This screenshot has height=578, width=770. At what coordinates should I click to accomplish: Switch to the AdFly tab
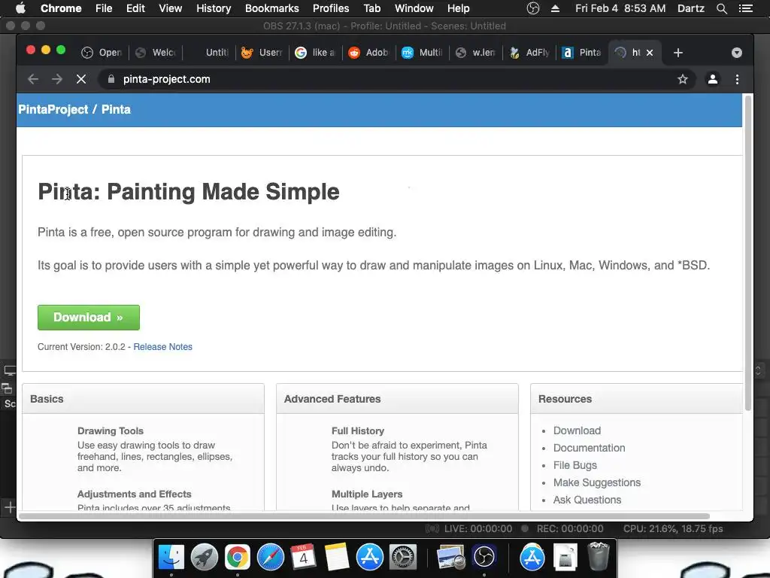[530, 53]
